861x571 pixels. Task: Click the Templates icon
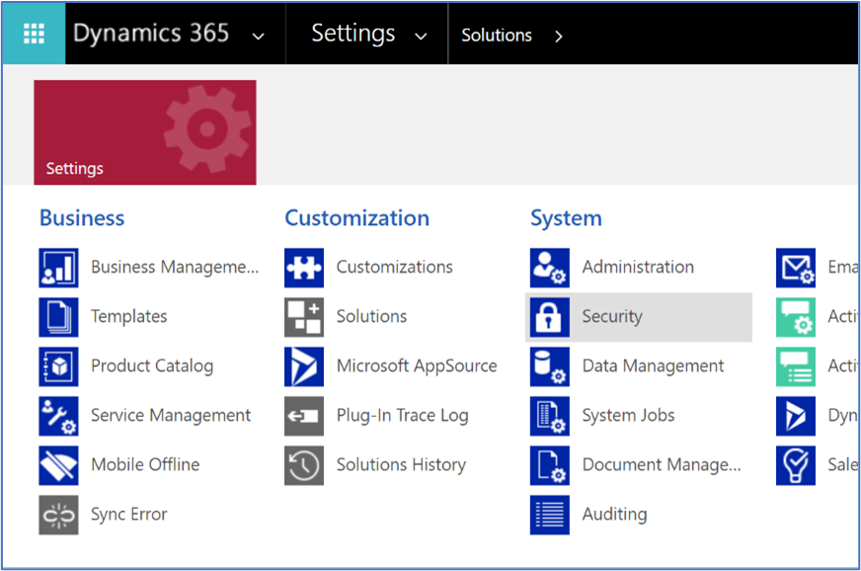tap(58, 317)
